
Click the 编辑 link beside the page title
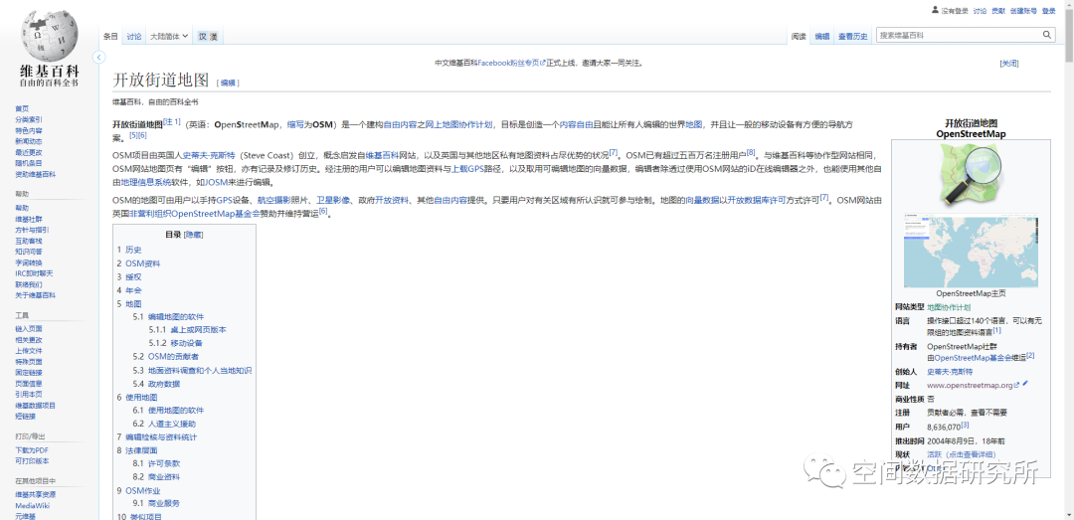(228, 83)
